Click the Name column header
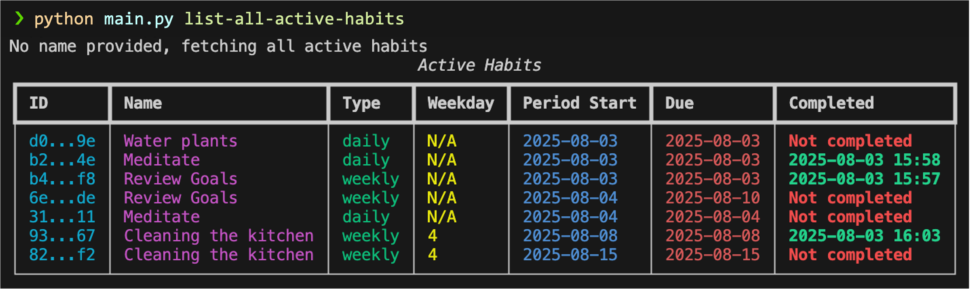 [x=143, y=103]
